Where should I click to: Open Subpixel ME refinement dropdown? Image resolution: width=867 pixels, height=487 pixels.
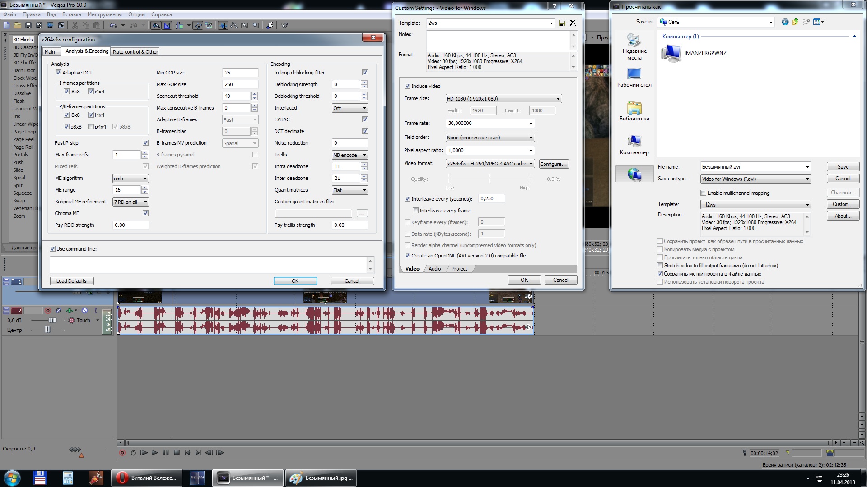click(131, 202)
